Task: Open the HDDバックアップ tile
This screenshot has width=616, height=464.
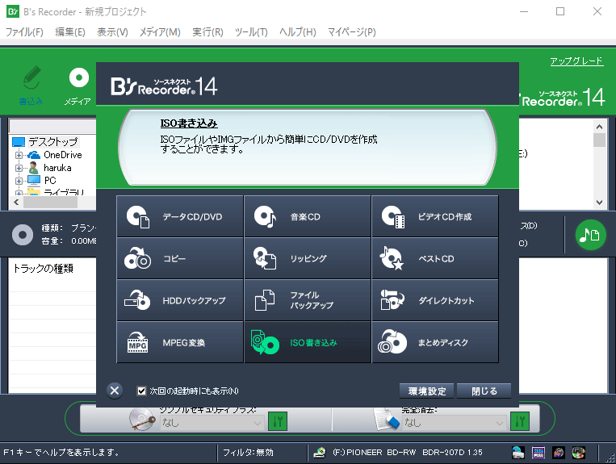Action: (180, 300)
